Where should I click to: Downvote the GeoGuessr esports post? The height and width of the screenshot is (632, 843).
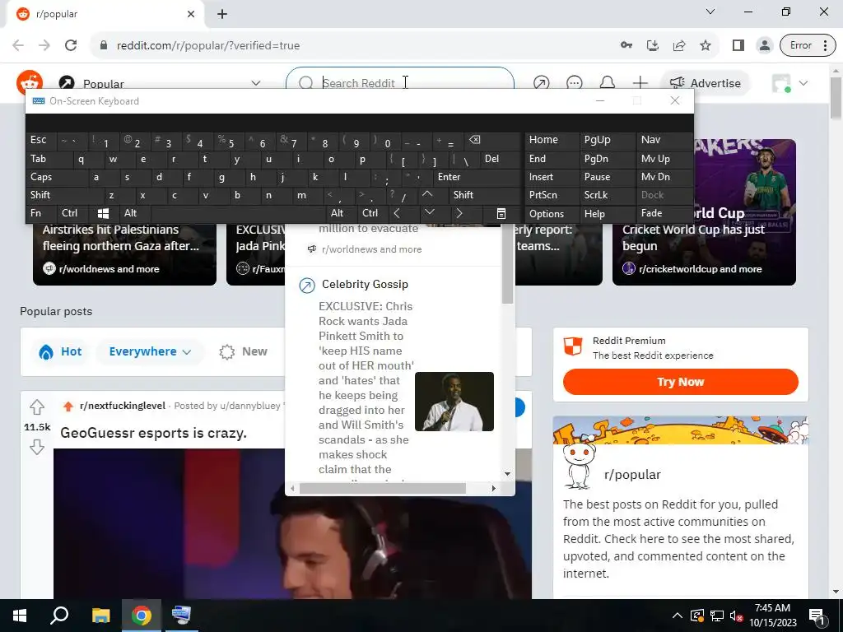tap(36, 447)
